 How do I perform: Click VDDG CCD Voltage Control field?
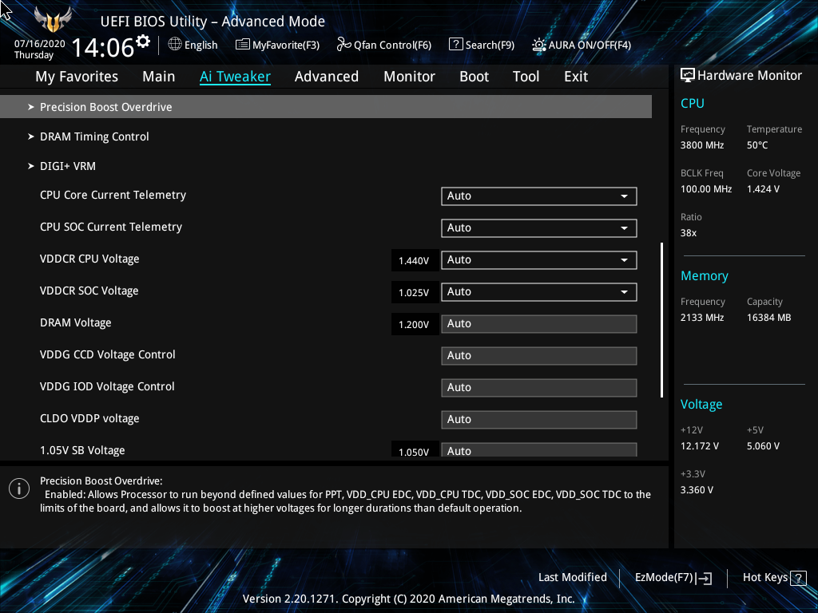pyautogui.click(x=539, y=355)
